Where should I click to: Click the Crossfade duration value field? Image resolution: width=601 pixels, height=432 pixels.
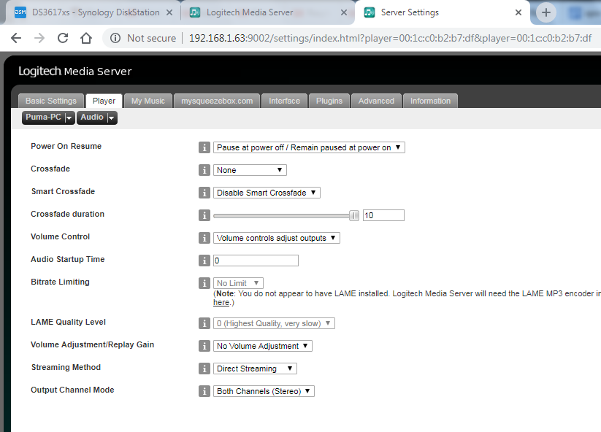click(x=383, y=215)
